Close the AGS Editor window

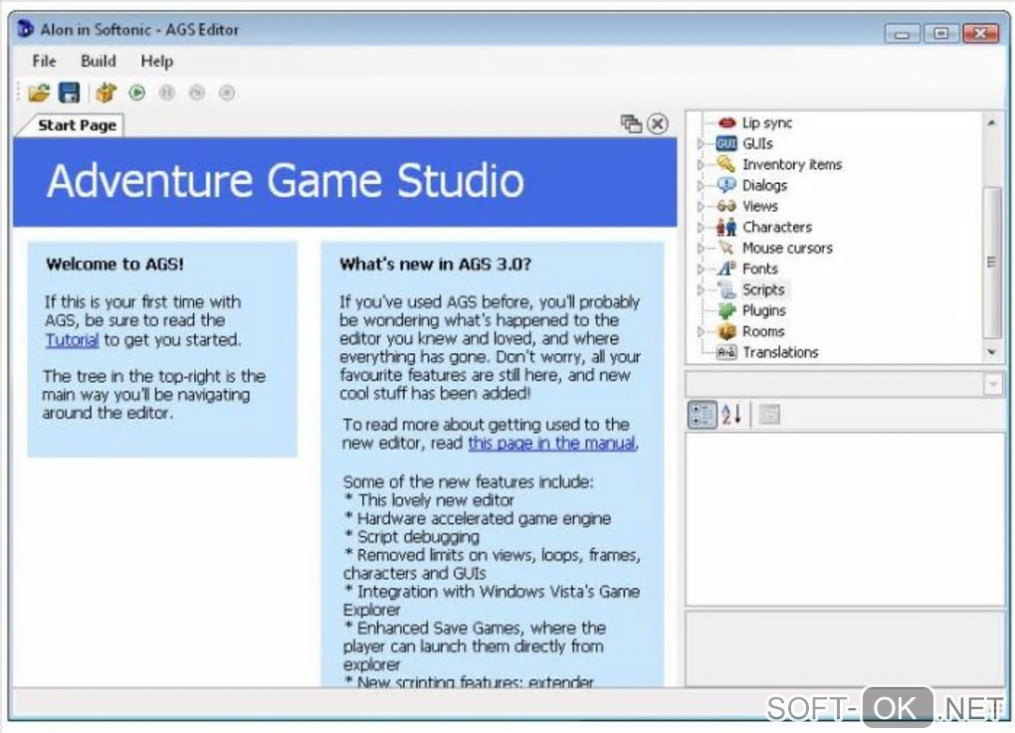981,33
